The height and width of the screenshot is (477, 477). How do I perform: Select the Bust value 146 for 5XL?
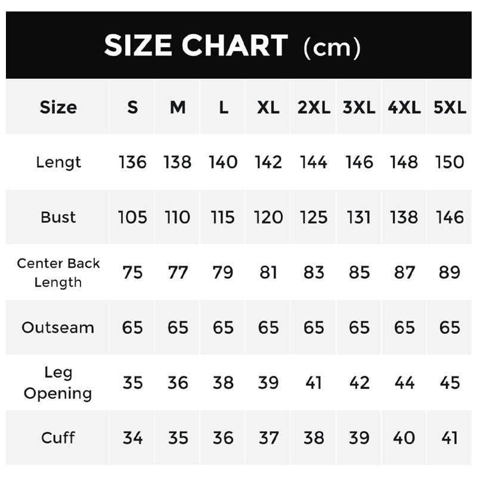[x=450, y=217]
